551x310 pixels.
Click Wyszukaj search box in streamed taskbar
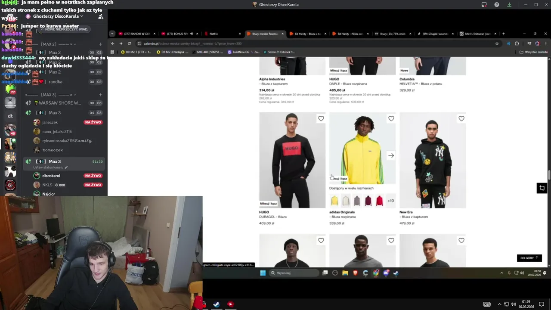(294, 273)
